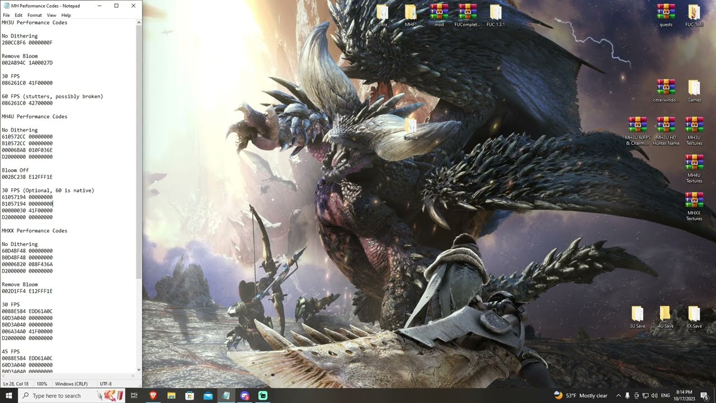Click Notepad vertical scrollbar thumb

point(139,152)
